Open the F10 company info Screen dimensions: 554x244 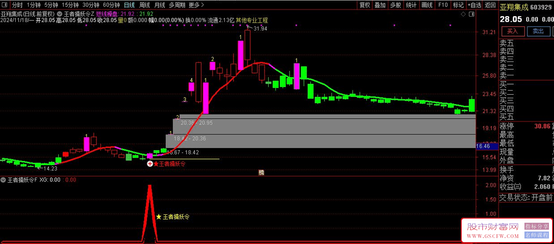[443, 5]
